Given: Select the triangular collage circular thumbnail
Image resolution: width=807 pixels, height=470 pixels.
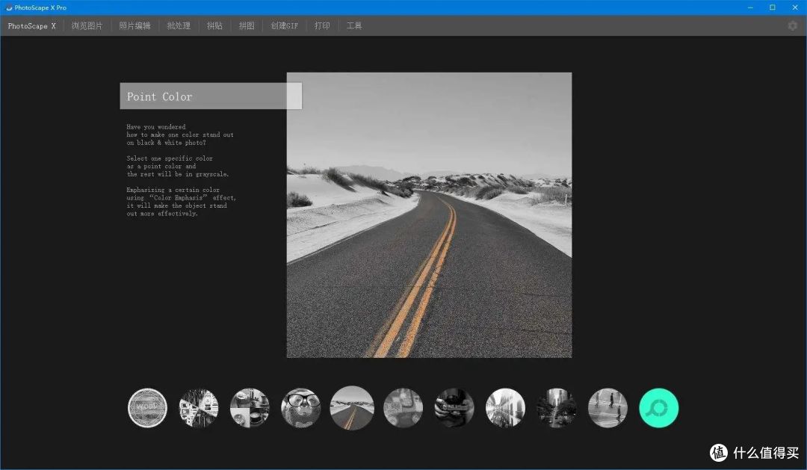Looking at the screenshot, I should (x=199, y=408).
